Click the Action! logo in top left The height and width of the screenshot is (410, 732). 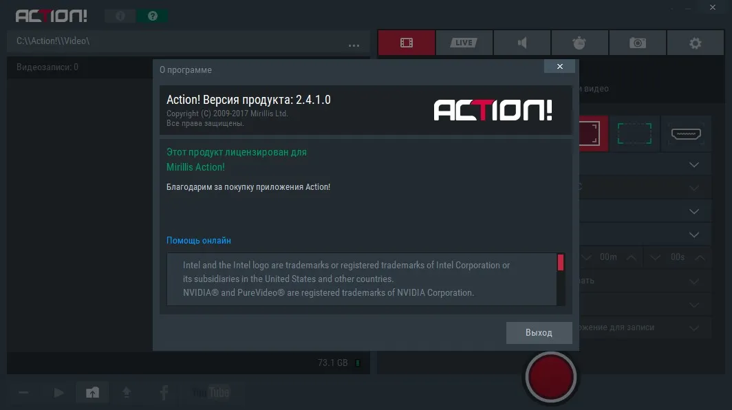click(52, 16)
